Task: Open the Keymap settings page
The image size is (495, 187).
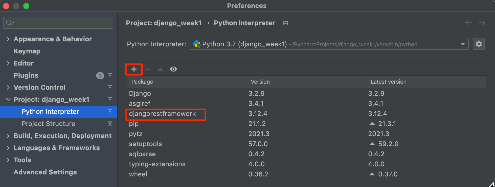Action: click(27, 51)
